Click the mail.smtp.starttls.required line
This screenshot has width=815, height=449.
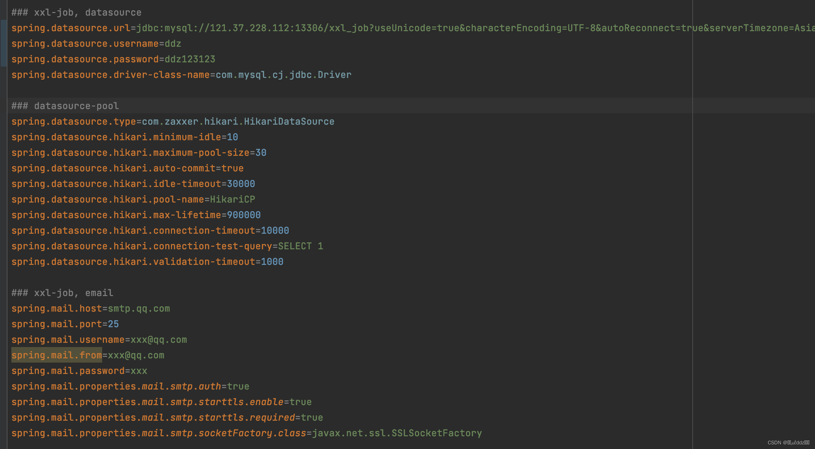tap(167, 418)
